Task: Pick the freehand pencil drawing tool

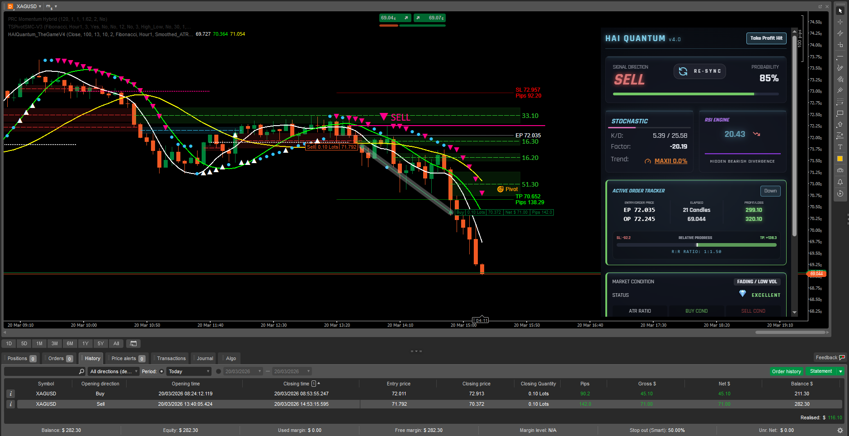Action: pos(840,68)
